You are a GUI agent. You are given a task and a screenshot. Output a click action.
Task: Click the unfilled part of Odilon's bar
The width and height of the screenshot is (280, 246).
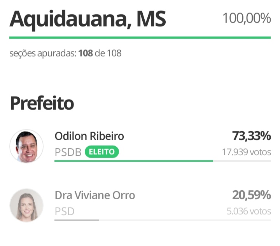point(241,161)
